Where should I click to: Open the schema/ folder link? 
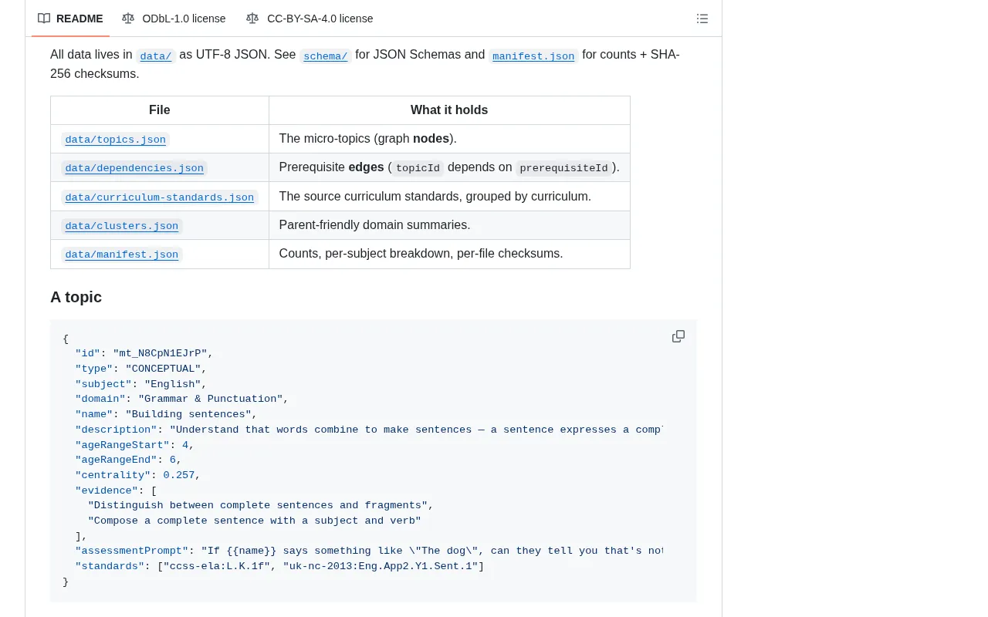click(325, 56)
